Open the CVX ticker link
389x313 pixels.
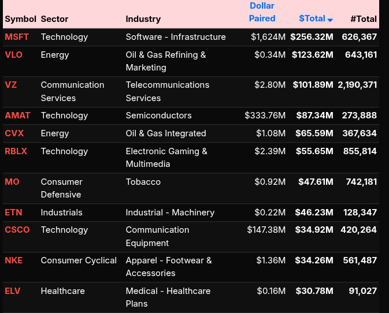click(x=14, y=133)
